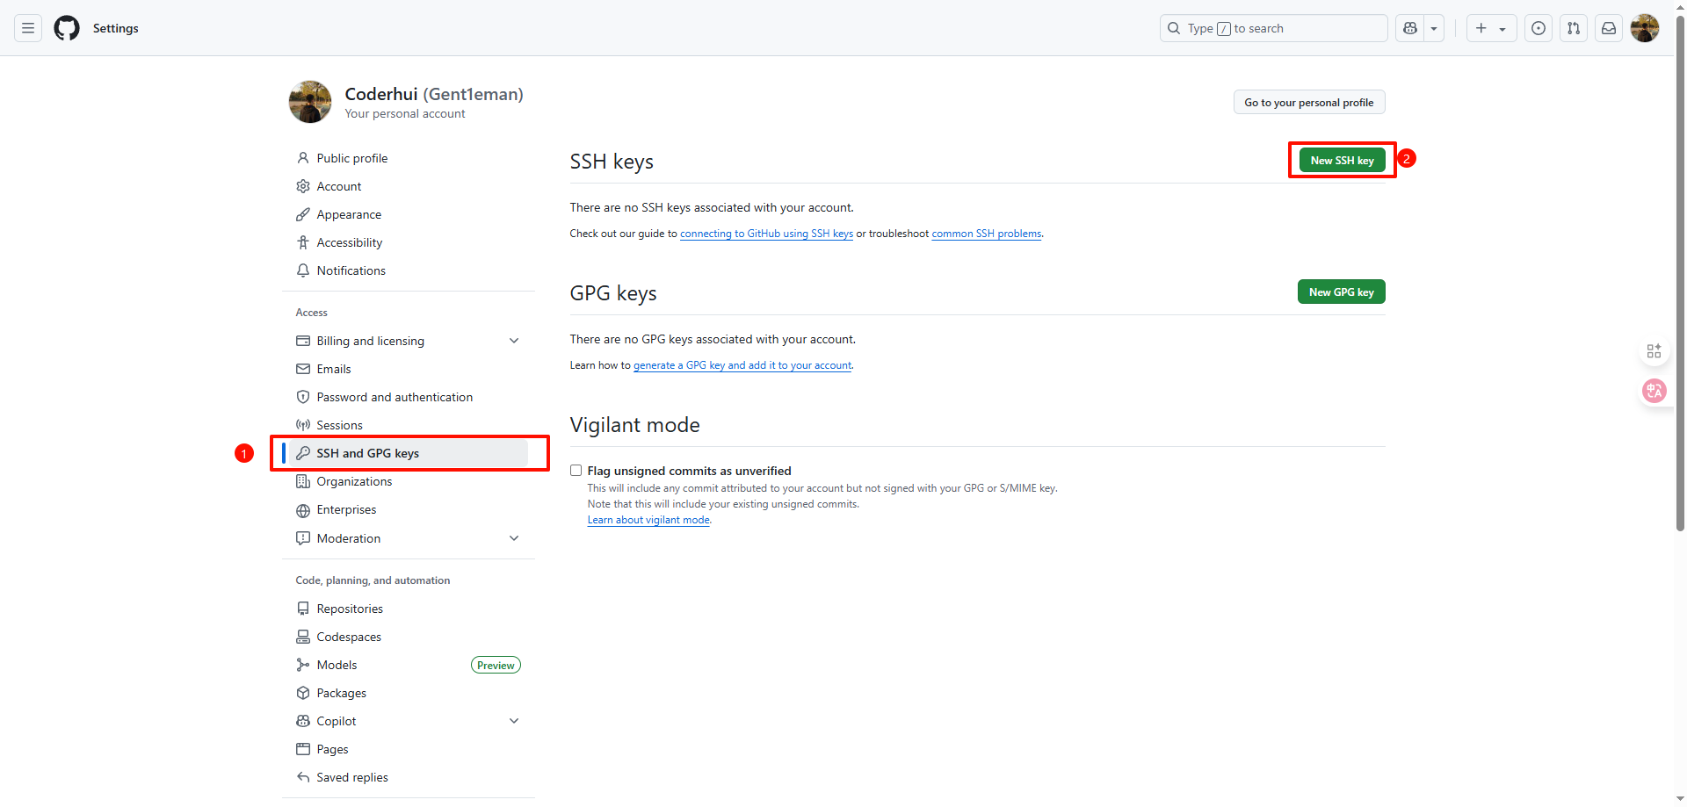Open the create new plus dropdown
The image size is (1687, 807).
(x=1491, y=28)
